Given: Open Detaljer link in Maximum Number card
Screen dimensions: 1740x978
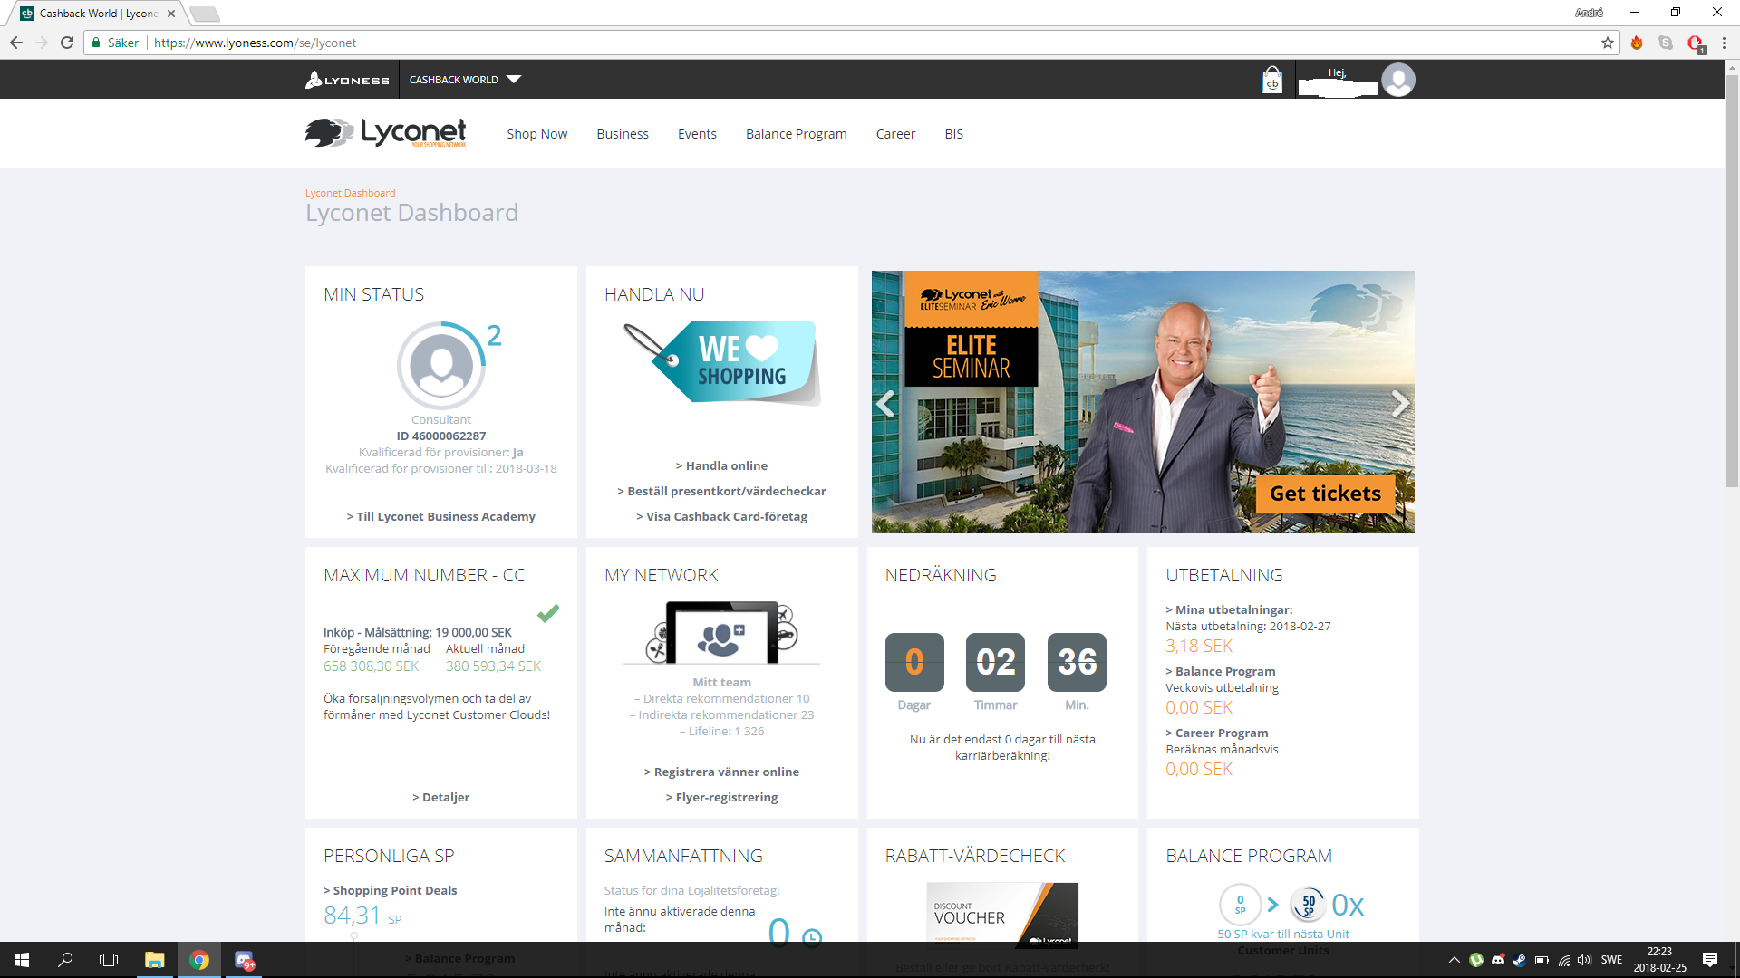Looking at the screenshot, I should click(x=441, y=797).
